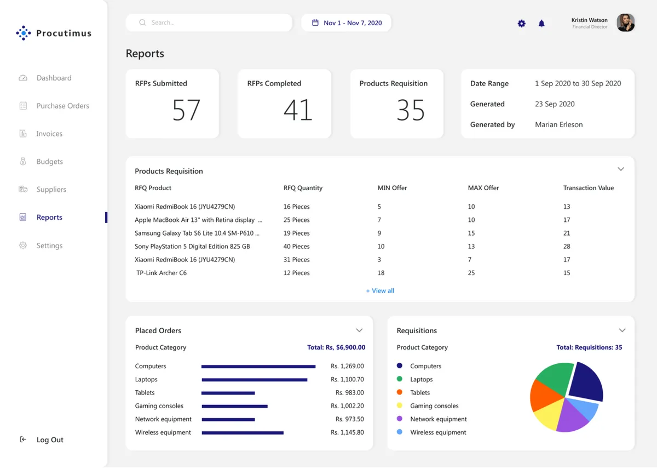Viewport: 657px width, 468px height.
Task: Click the Wireless equipment bar in Placed Orders
Action: click(243, 433)
